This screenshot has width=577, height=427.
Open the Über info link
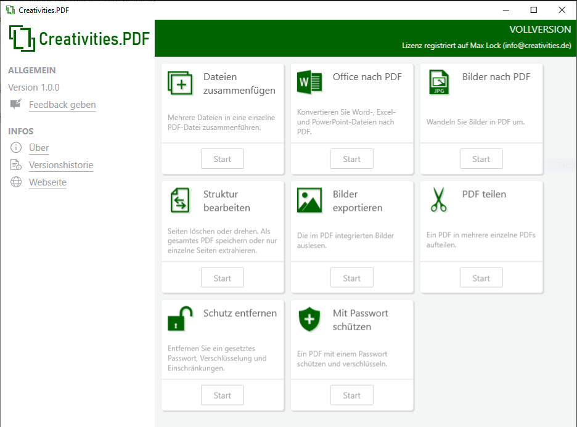tap(39, 148)
